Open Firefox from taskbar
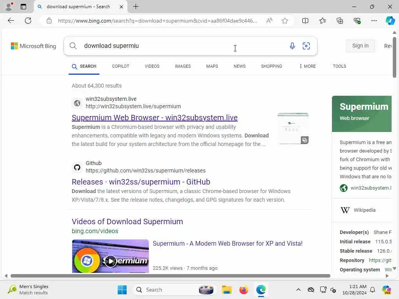Viewport: 399px width, 299px height. coord(244,290)
